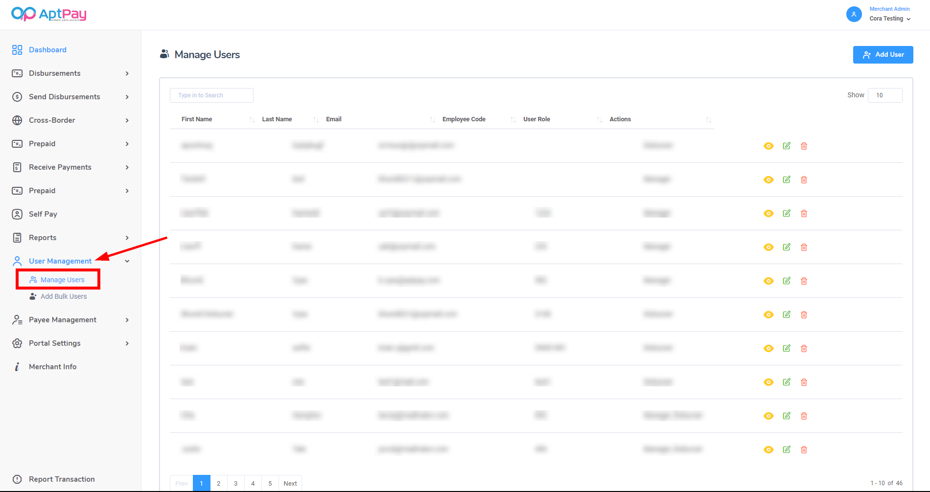Click the profile avatar icon at top right
Viewport: 930px width, 492px height.
(854, 14)
